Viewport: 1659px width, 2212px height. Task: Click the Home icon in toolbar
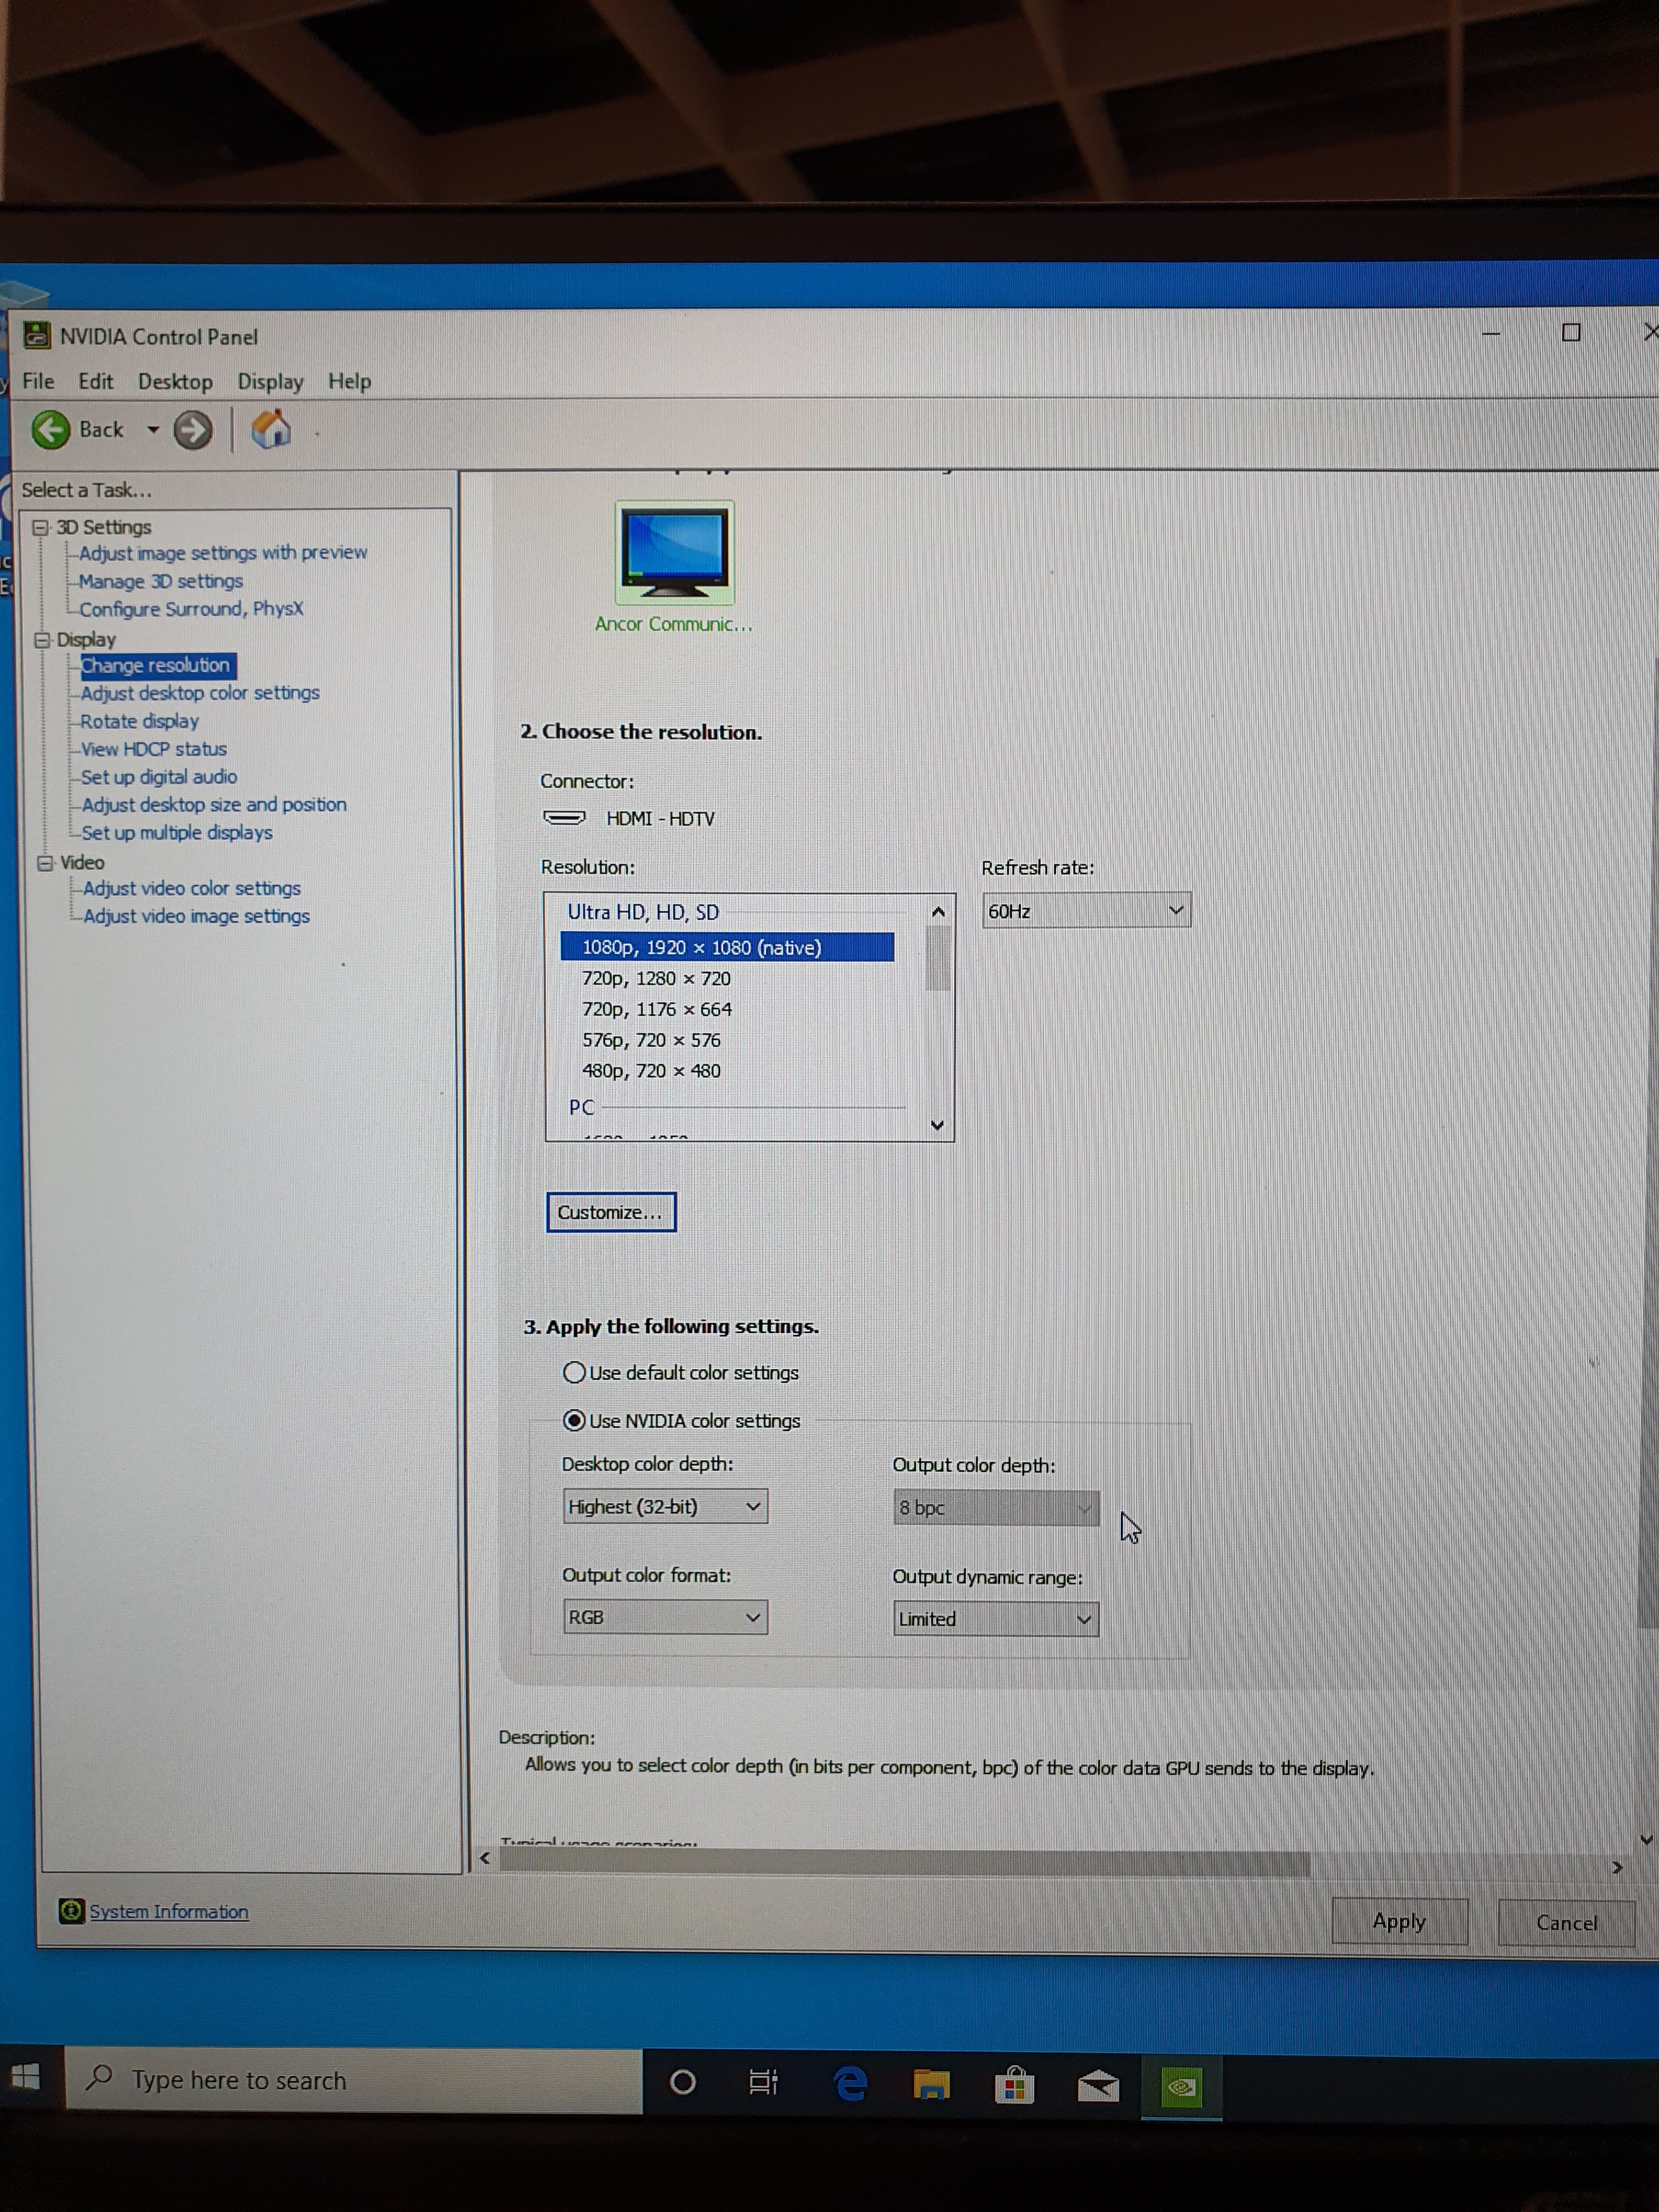(271, 430)
